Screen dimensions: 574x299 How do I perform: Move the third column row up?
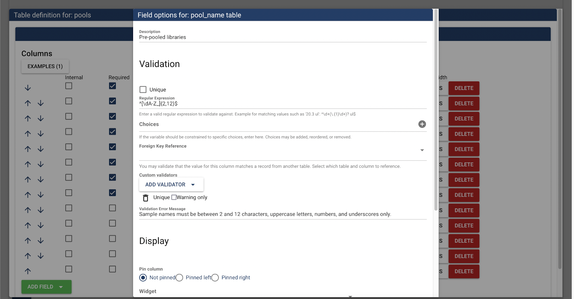(28, 118)
